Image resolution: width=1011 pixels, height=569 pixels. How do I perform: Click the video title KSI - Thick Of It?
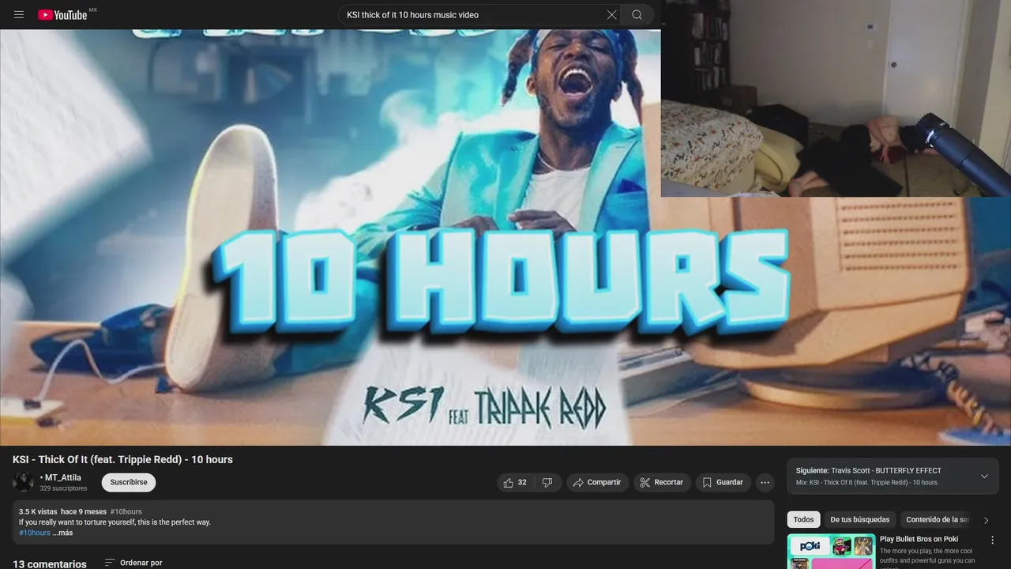[122, 459]
